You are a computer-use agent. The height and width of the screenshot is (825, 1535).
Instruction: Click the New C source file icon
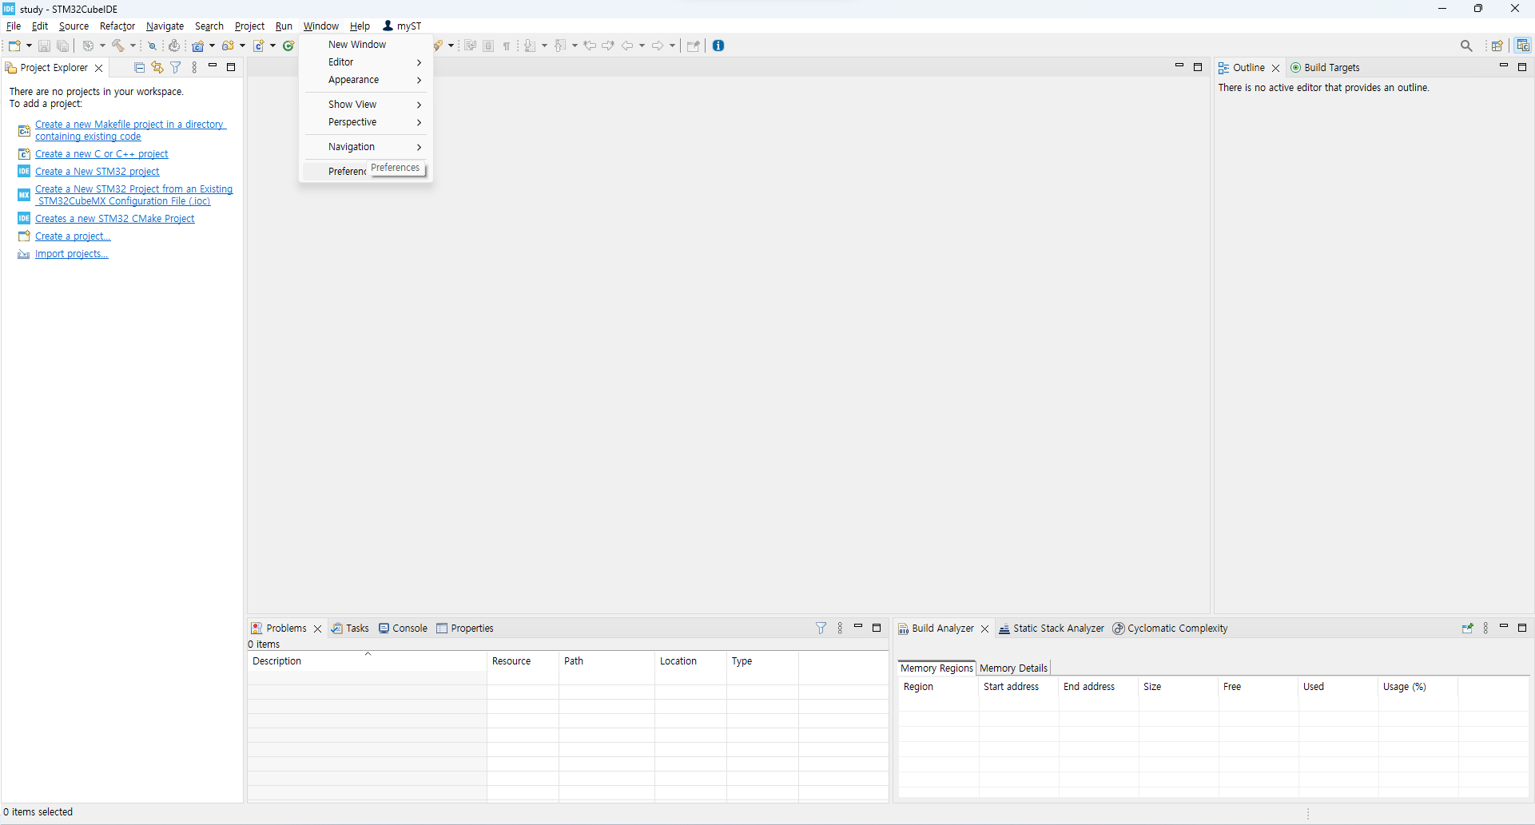259,46
